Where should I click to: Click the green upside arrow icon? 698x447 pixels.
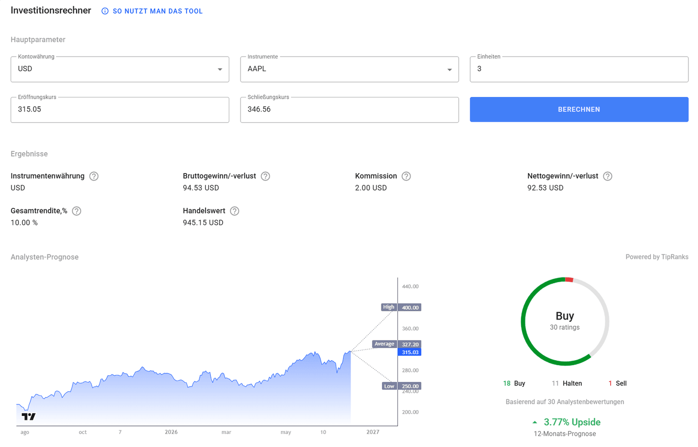pyautogui.click(x=535, y=422)
